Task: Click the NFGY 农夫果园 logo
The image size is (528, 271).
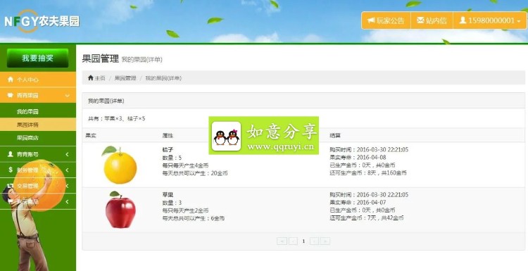Action: (42, 21)
